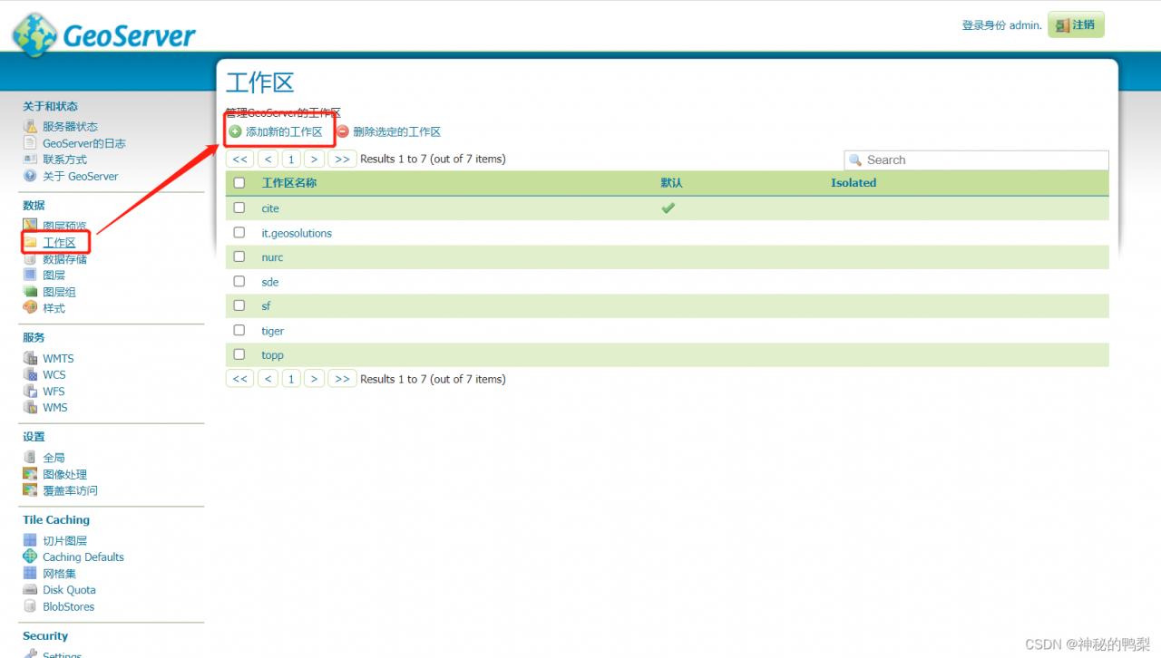The image size is (1161, 658).
Task: Open WMTS in Services menu
Action: click(58, 359)
